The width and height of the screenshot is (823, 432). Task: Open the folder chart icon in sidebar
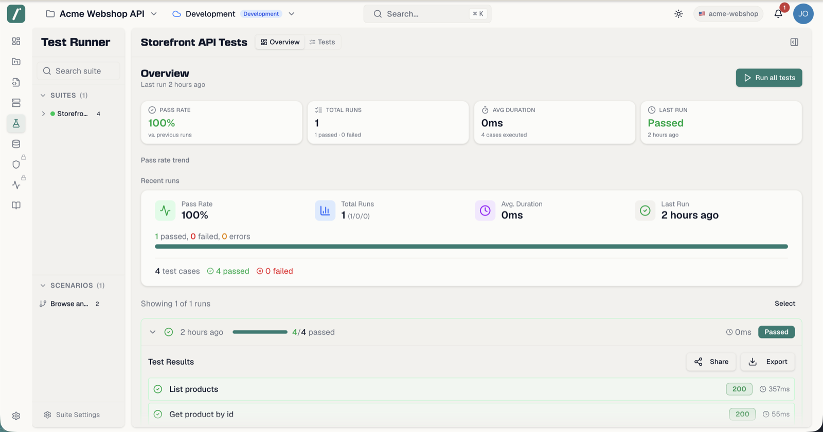click(16, 62)
